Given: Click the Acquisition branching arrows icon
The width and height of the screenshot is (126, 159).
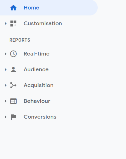Looking at the screenshot, I should pyautogui.click(x=13, y=85).
